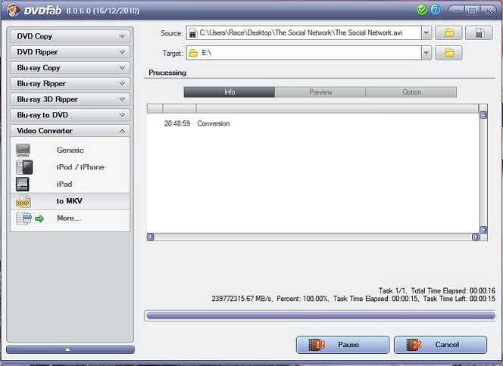
Task: Choose iPod / iPhone conversion profile
Action: tap(70, 167)
